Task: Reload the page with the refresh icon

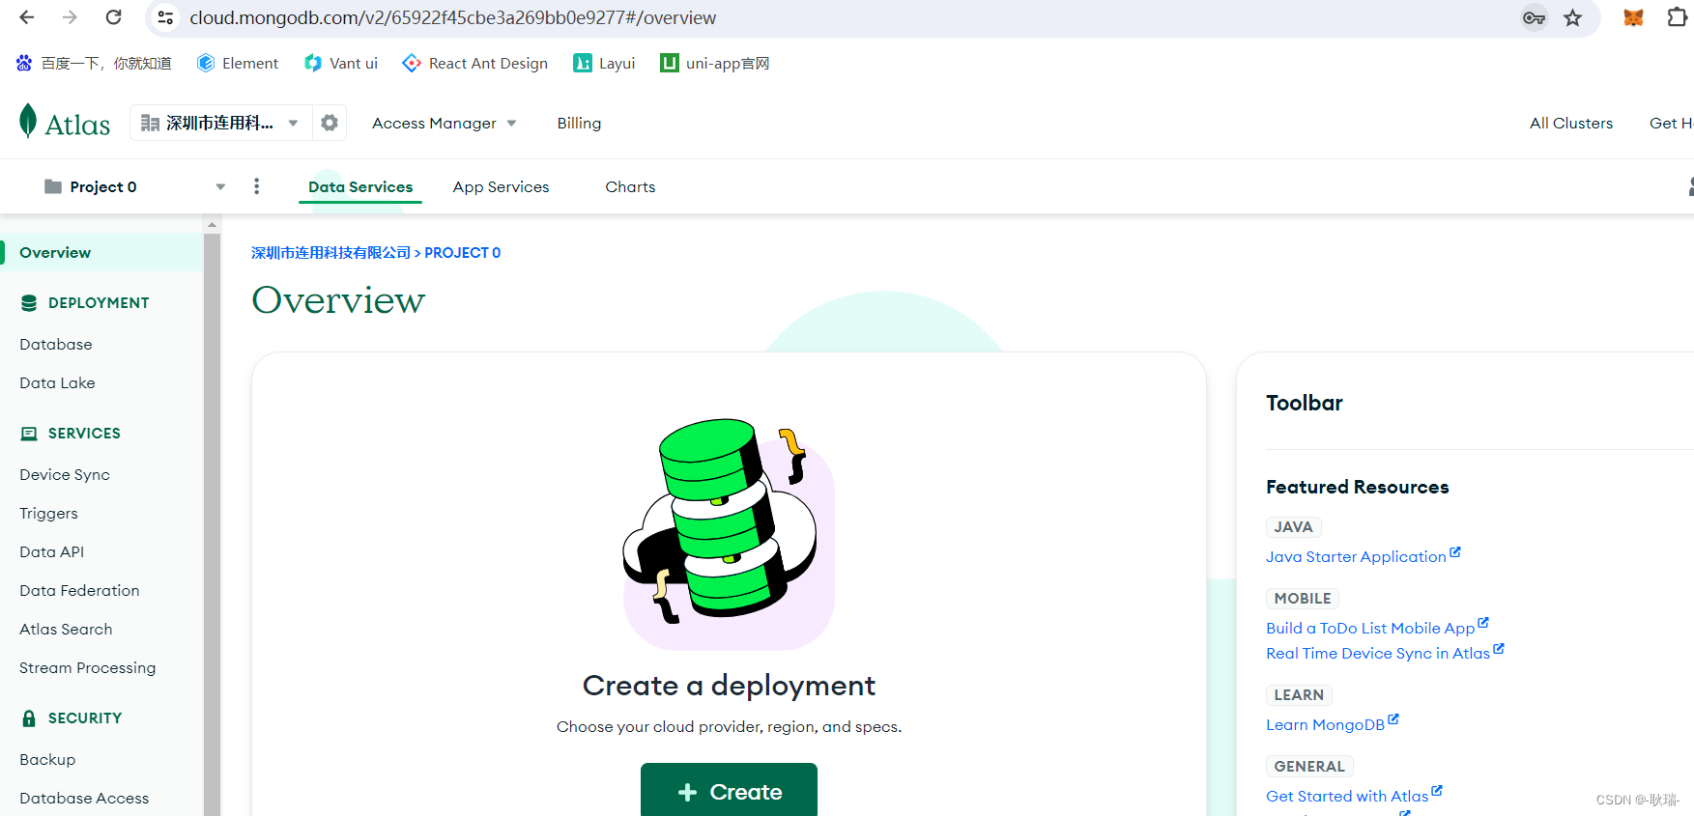Action: [x=113, y=17]
